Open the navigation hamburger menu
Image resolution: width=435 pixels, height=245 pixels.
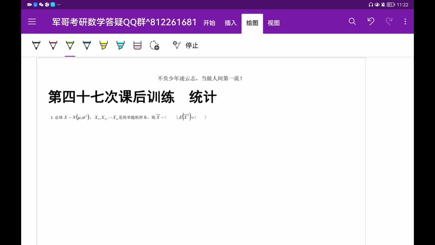click(x=32, y=21)
